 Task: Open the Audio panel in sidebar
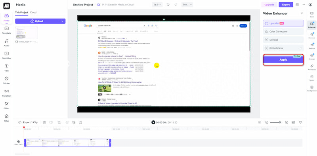pyautogui.click(x=6, y=43)
